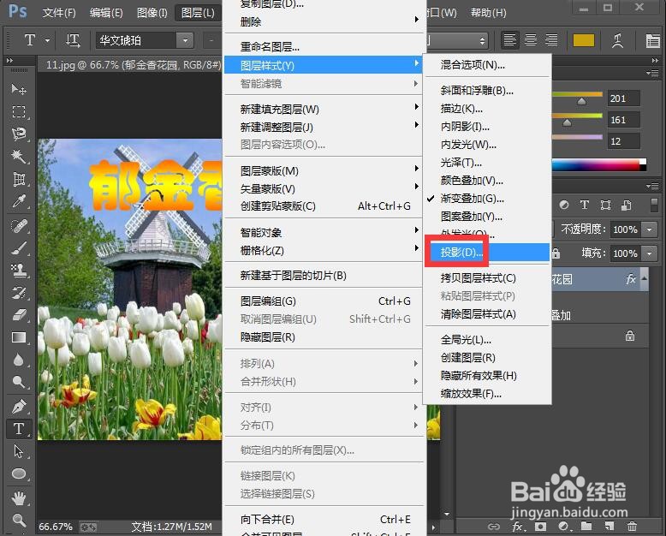Create new adjustment layer from panel bottom
666x536 pixels.
(563, 527)
